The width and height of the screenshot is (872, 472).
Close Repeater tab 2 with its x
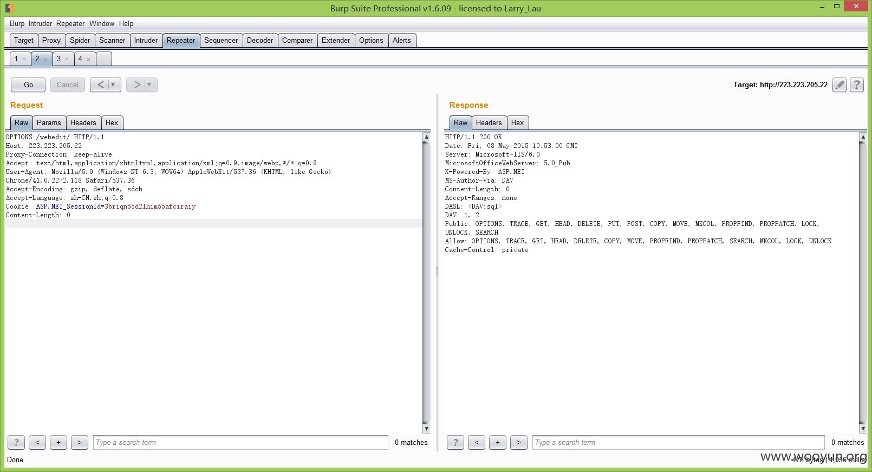pyautogui.click(x=45, y=59)
